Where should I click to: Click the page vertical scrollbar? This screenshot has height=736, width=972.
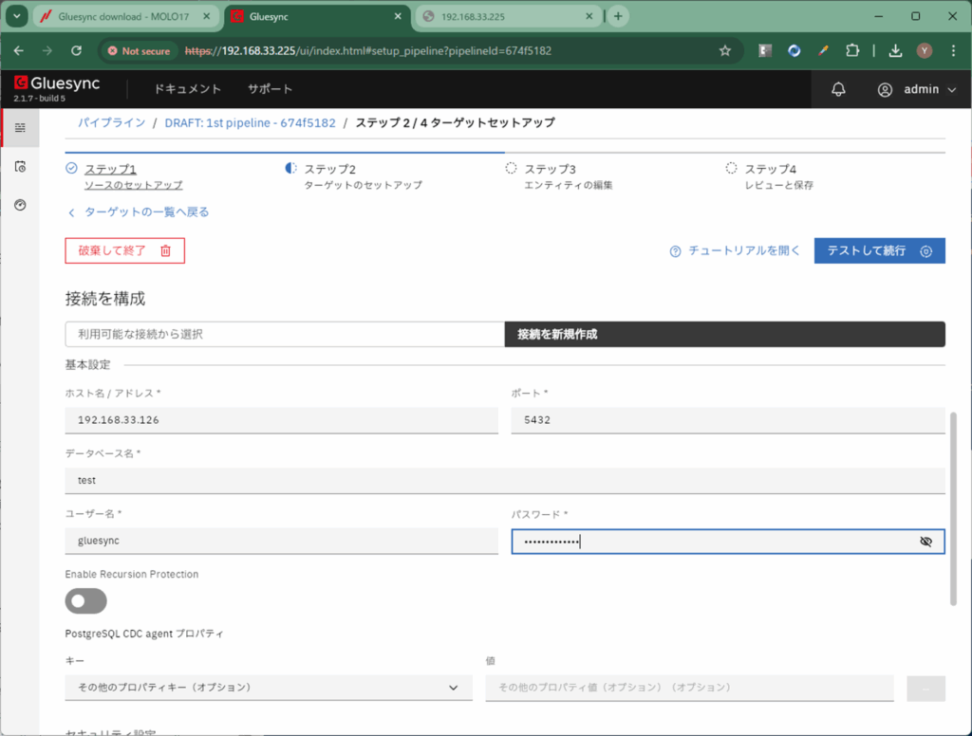coord(953,507)
